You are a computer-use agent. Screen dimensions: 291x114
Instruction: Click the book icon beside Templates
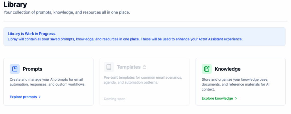coord(109,67)
